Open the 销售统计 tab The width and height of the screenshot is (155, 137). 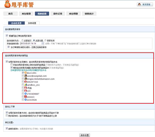click(x=89, y=14)
